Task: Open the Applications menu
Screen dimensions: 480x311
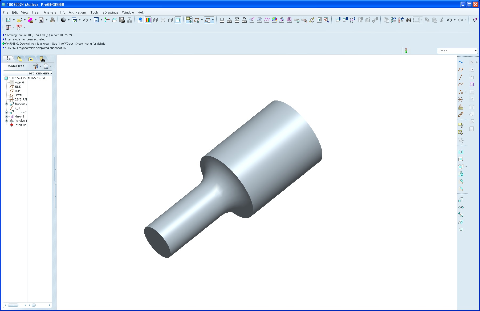Action: pyautogui.click(x=78, y=12)
